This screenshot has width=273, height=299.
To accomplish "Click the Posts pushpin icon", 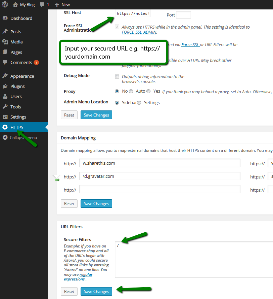I will pyautogui.click(x=5, y=31).
